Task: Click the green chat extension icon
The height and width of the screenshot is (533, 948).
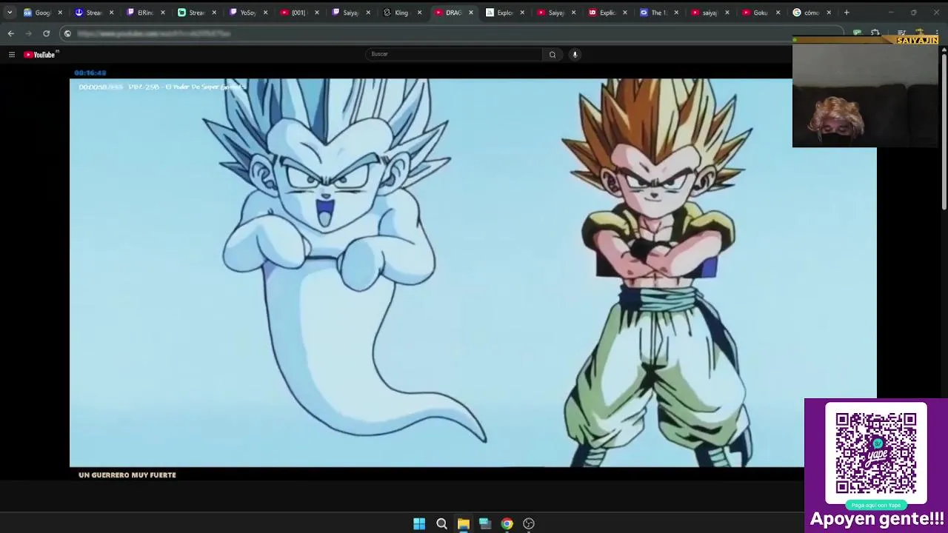Action: coord(857,33)
